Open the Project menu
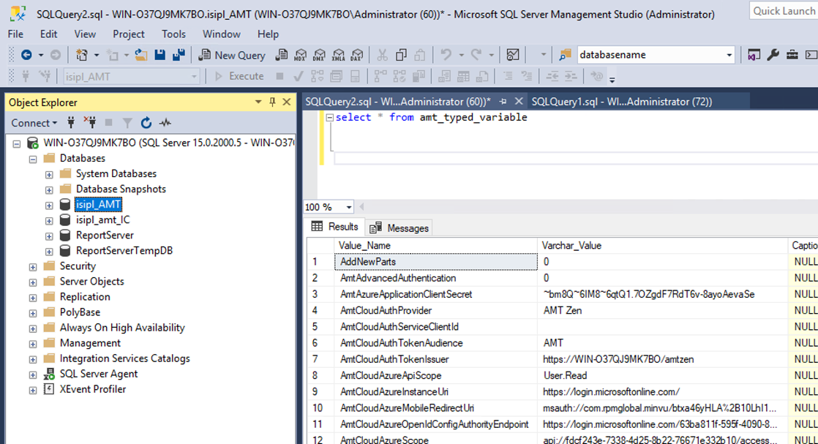The width and height of the screenshot is (818, 444). coord(128,34)
